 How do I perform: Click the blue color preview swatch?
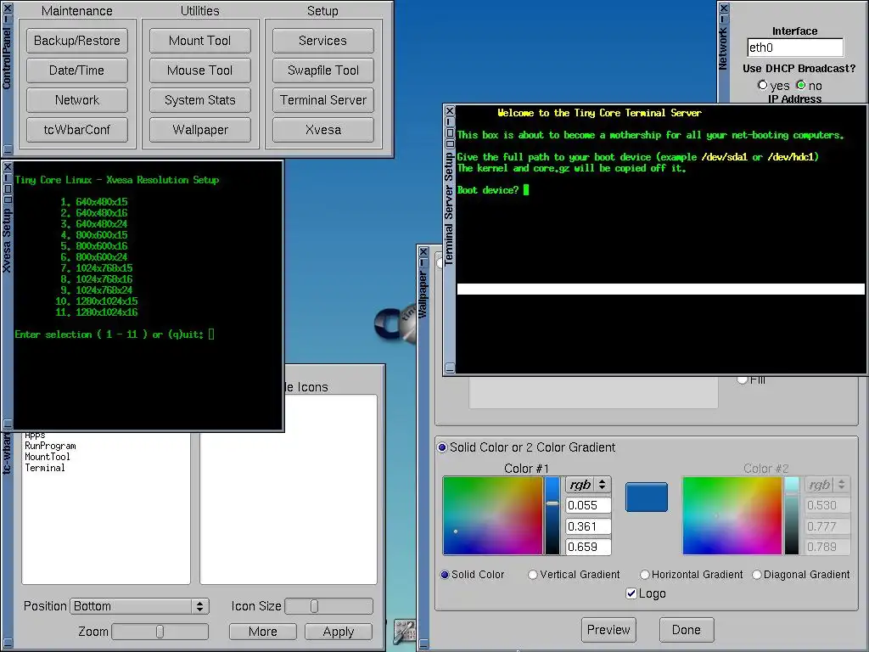[x=647, y=497]
